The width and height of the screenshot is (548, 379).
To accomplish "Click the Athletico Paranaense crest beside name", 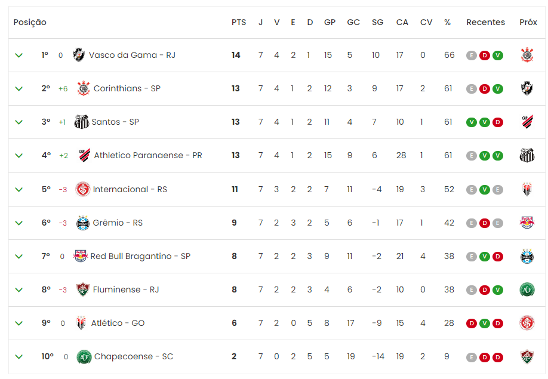I will (84, 155).
